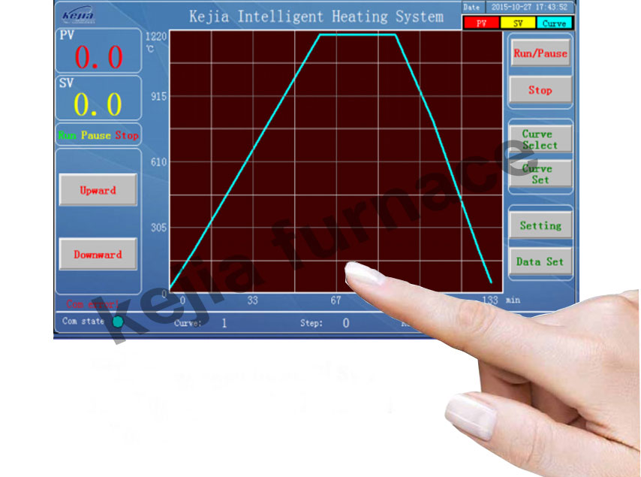
Task: Tap the Run/Pause button
Action: coord(540,53)
